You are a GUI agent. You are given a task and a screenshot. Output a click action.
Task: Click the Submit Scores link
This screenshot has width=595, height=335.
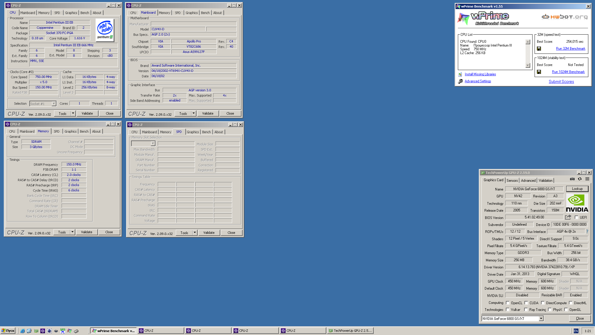pos(561,81)
